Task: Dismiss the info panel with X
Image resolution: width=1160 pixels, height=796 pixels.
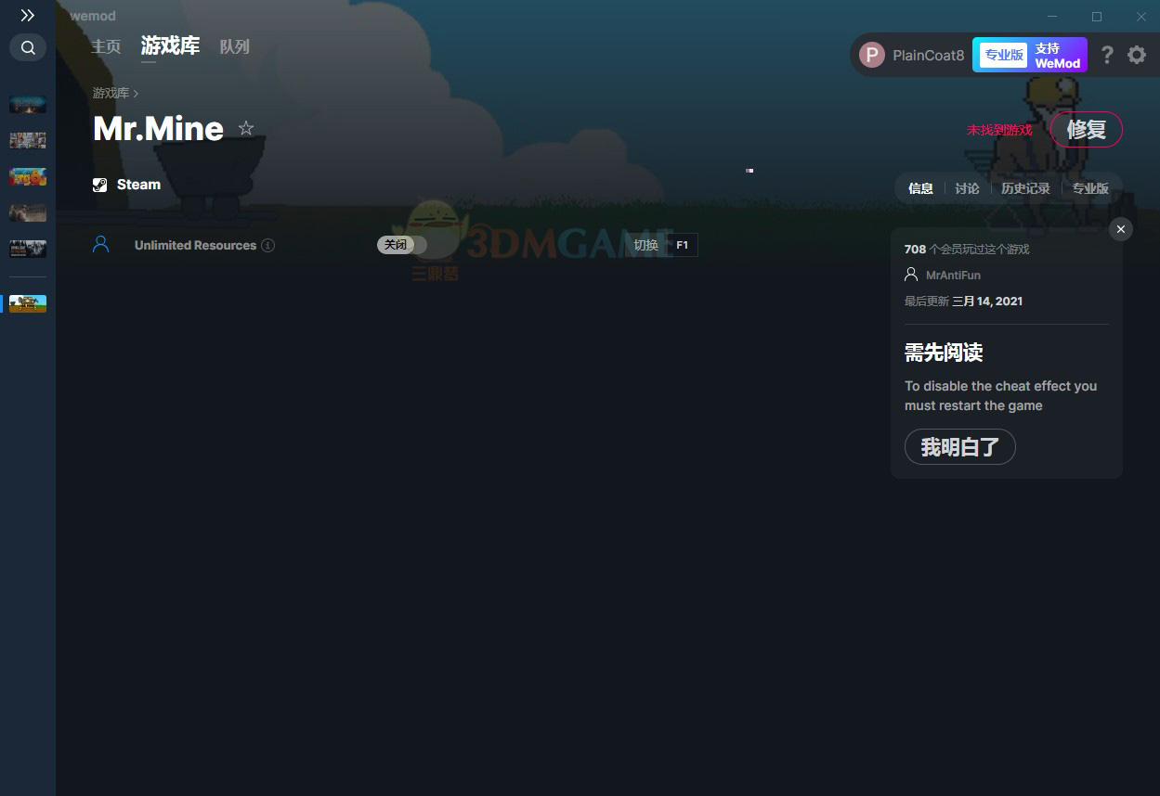Action: 1121,229
